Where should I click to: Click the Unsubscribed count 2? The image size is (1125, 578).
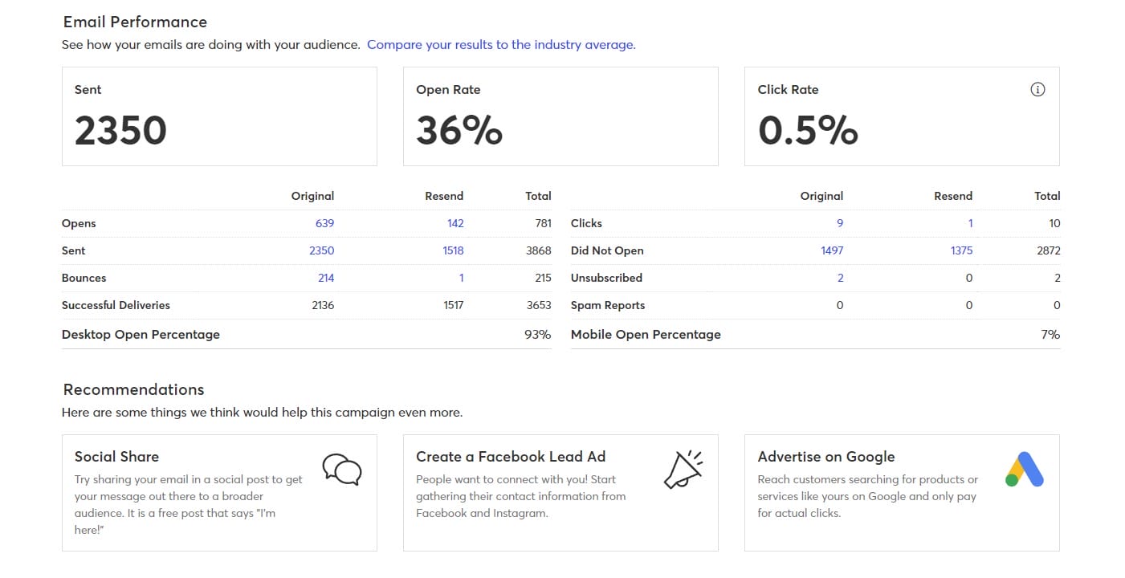click(840, 278)
